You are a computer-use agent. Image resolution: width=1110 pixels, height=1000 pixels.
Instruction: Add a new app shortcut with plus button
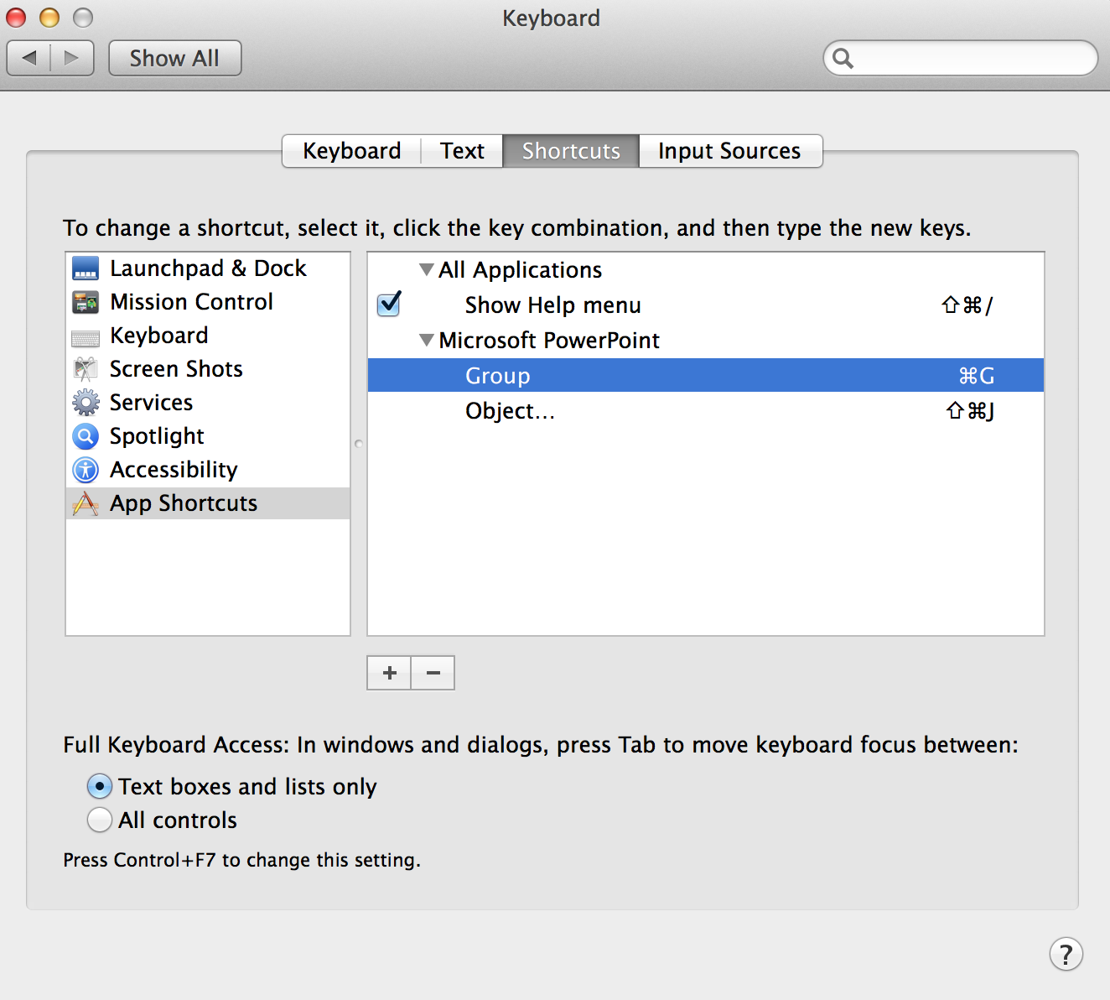(x=388, y=672)
